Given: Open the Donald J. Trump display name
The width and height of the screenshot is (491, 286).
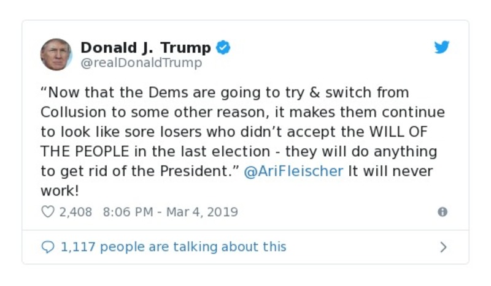Looking at the screenshot, I should [146, 47].
